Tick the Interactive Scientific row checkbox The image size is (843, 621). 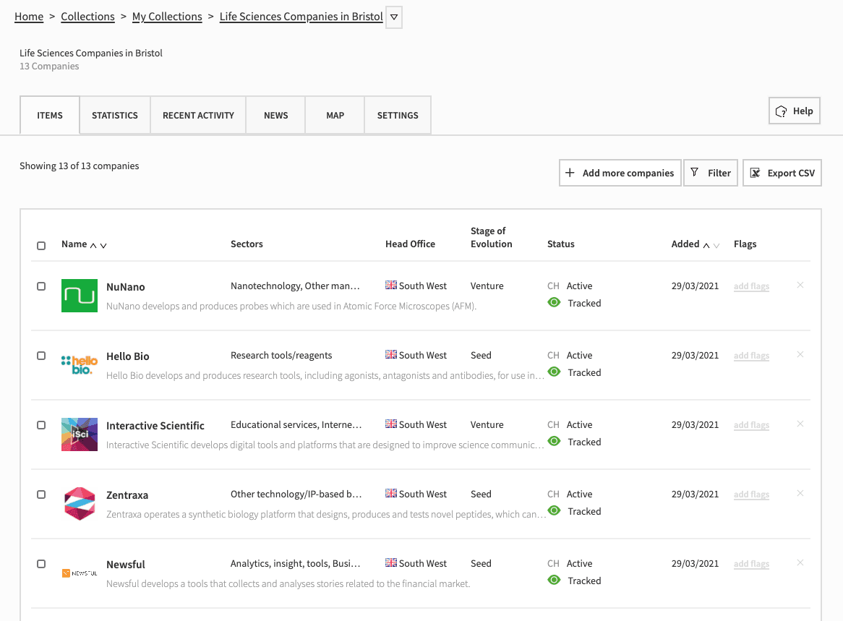[41, 425]
